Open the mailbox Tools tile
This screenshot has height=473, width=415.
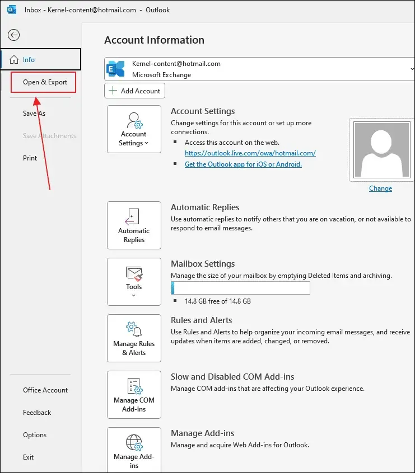point(134,282)
